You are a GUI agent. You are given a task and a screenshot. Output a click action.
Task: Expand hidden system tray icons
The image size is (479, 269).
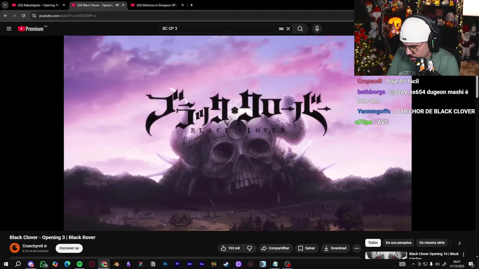413,264
